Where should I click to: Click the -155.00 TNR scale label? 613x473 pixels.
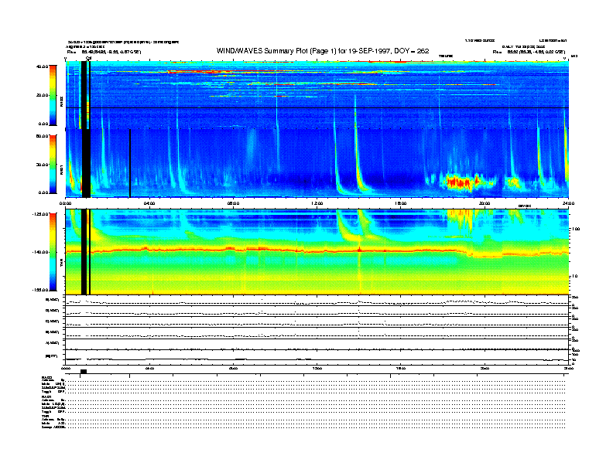pyautogui.click(x=40, y=290)
